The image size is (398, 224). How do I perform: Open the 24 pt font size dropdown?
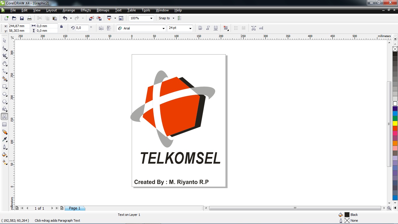tap(190, 28)
